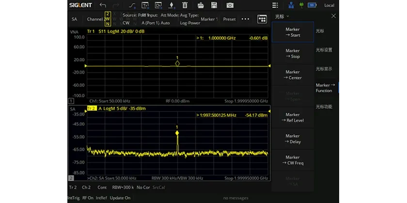Screen dimensions: 407x203
Task: Click RBW=300 k in status bar
Action: click(123, 187)
